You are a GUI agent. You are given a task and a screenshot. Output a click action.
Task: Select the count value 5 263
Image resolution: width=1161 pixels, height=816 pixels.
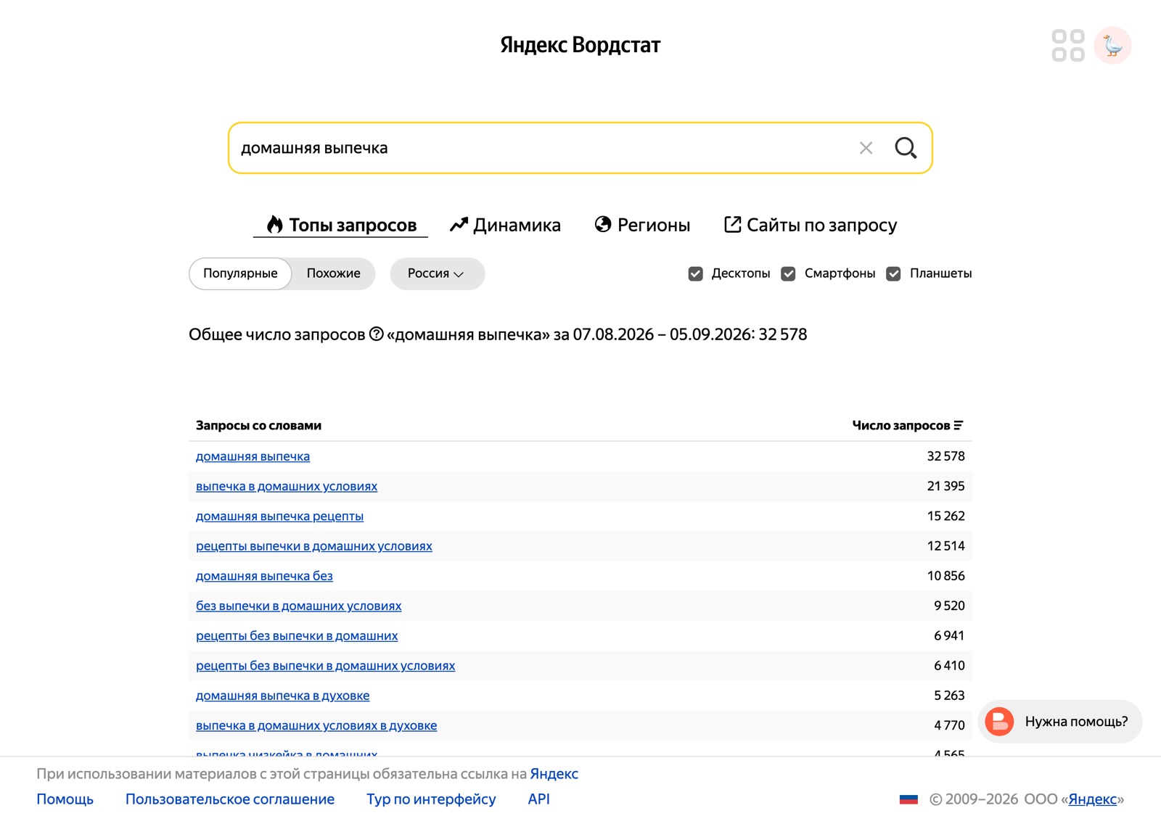click(x=949, y=696)
